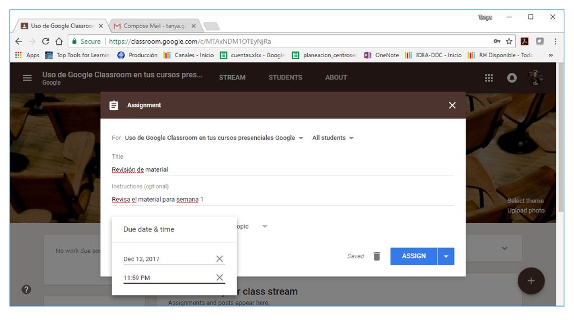This screenshot has width=574, height=323.
Task: Open the account profile picture
Action: [535, 77]
